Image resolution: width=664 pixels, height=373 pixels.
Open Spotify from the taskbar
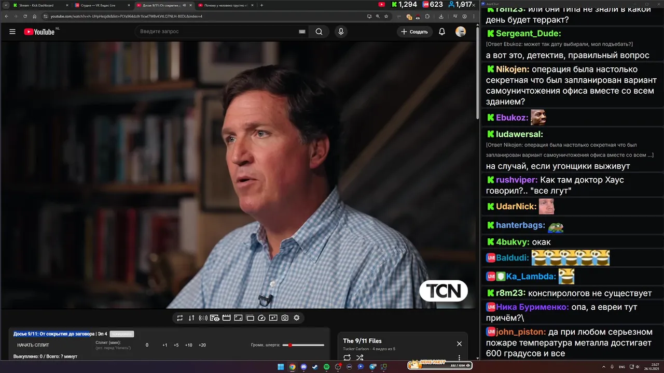tap(327, 367)
